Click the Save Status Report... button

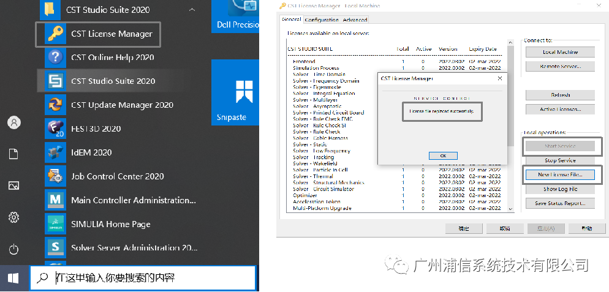point(560,203)
